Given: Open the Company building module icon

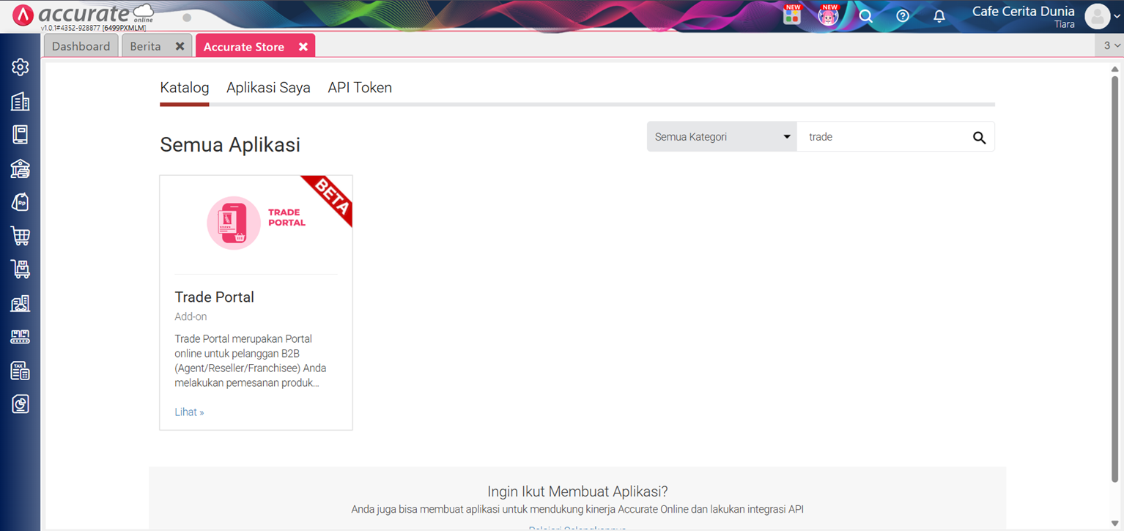Looking at the screenshot, I should point(21,101).
